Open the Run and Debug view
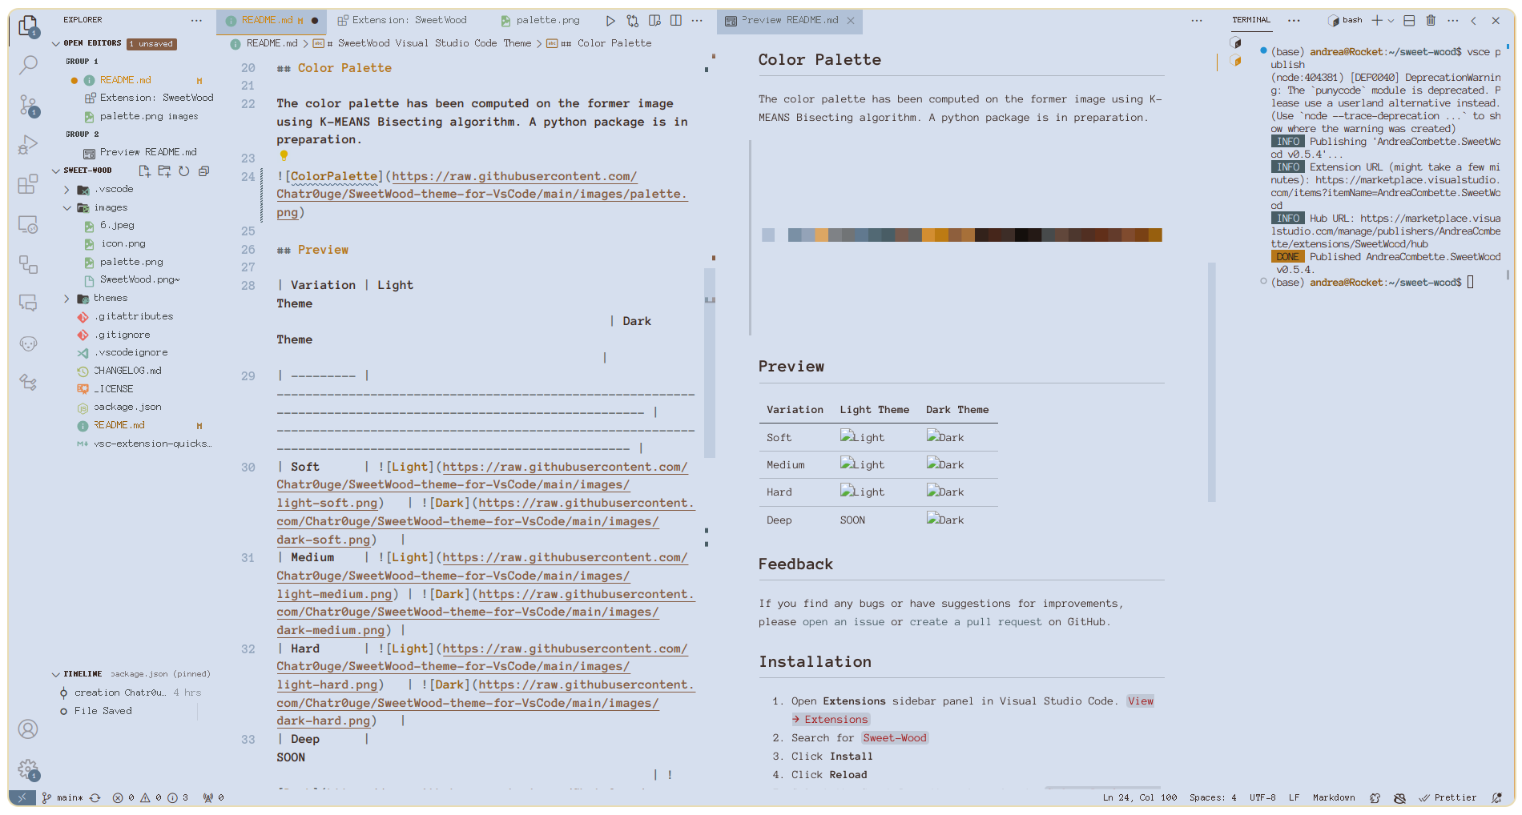This screenshot has width=1522, height=815. click(28, 144)
